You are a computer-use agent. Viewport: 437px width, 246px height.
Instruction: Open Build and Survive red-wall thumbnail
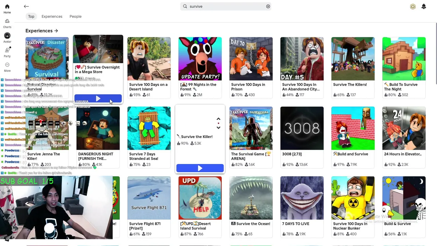point(353,128)
